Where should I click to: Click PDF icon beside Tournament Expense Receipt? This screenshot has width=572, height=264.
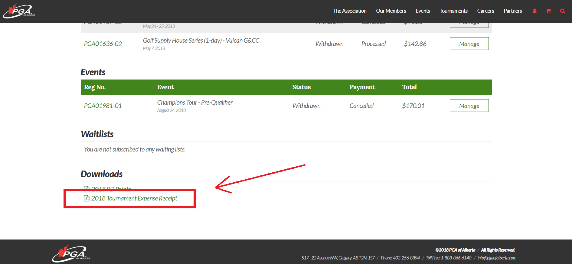pyautogui.click(x=87, y=198)
